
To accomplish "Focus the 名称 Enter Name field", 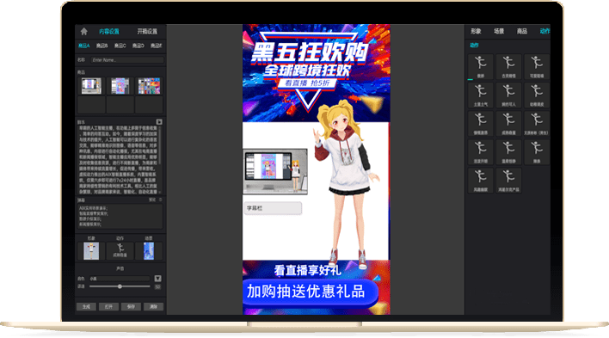I will coord(127,60).
